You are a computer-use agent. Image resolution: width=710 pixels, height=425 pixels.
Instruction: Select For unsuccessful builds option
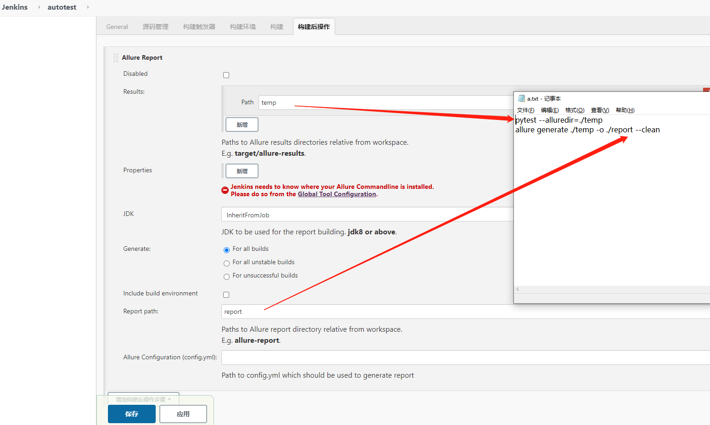point(226,277)
